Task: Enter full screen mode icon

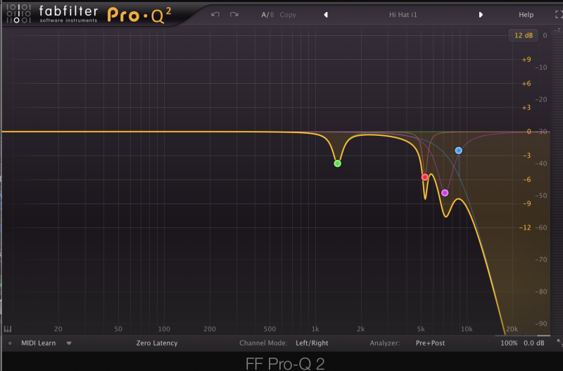Action: (x=559, y=14)
